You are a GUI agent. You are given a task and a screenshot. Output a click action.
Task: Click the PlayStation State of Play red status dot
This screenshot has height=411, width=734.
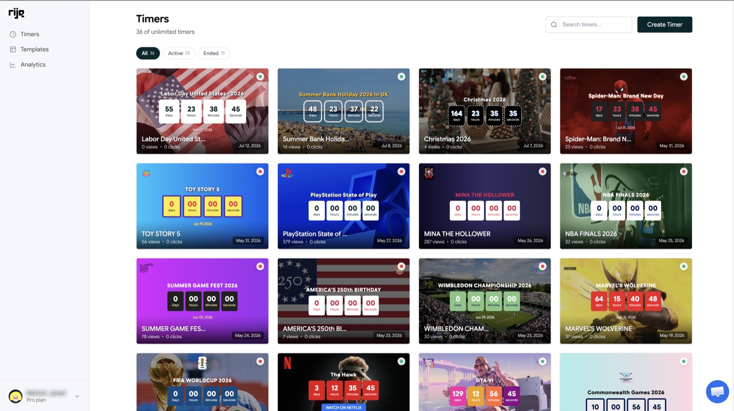click(401, 172)
